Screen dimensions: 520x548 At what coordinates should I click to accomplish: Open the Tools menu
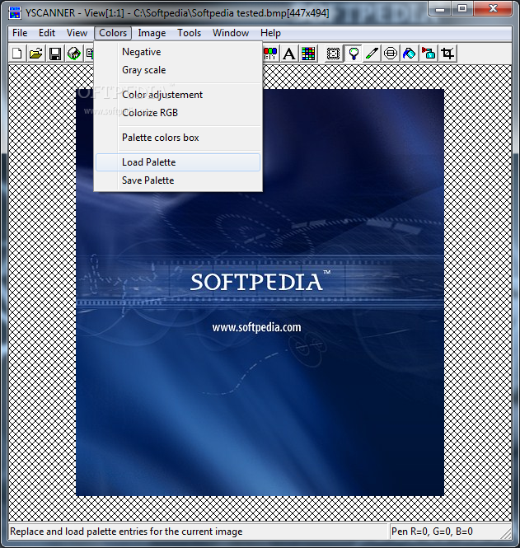[189, 33]
